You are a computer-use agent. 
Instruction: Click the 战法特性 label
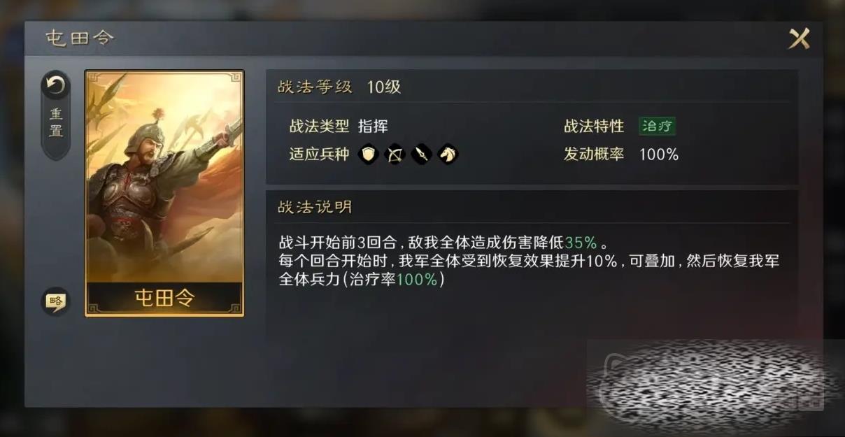(x=594, y=127)
